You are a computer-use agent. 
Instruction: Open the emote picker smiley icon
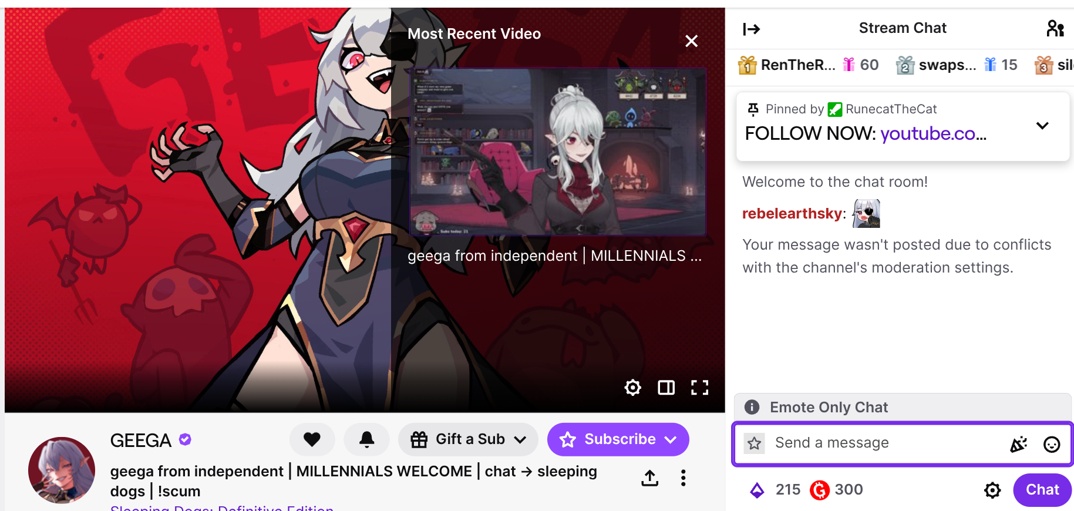tap(1051, 444)
